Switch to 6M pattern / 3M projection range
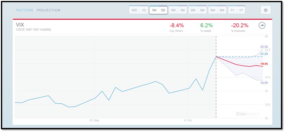The image size is (285, 132). tap(198, 10)
